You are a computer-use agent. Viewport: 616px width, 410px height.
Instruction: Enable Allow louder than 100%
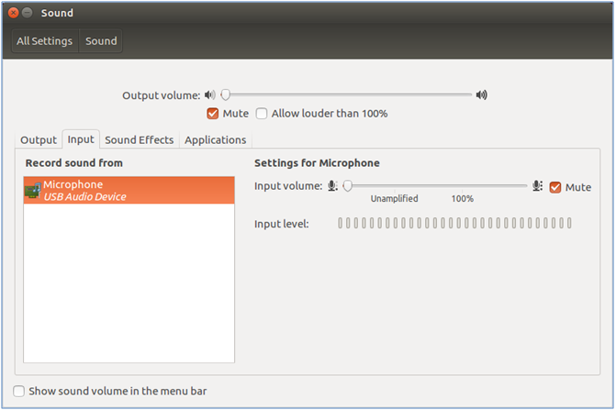[262, 114]
